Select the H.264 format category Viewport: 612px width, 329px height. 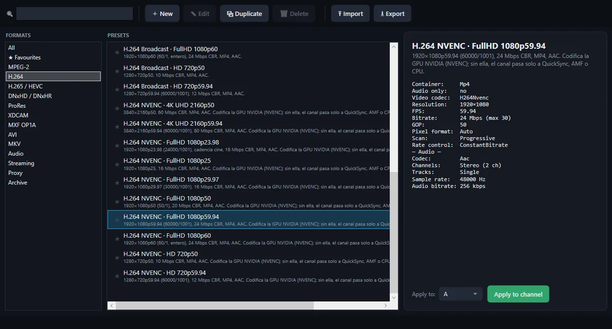pyautogui.click(x=53, y=76)
